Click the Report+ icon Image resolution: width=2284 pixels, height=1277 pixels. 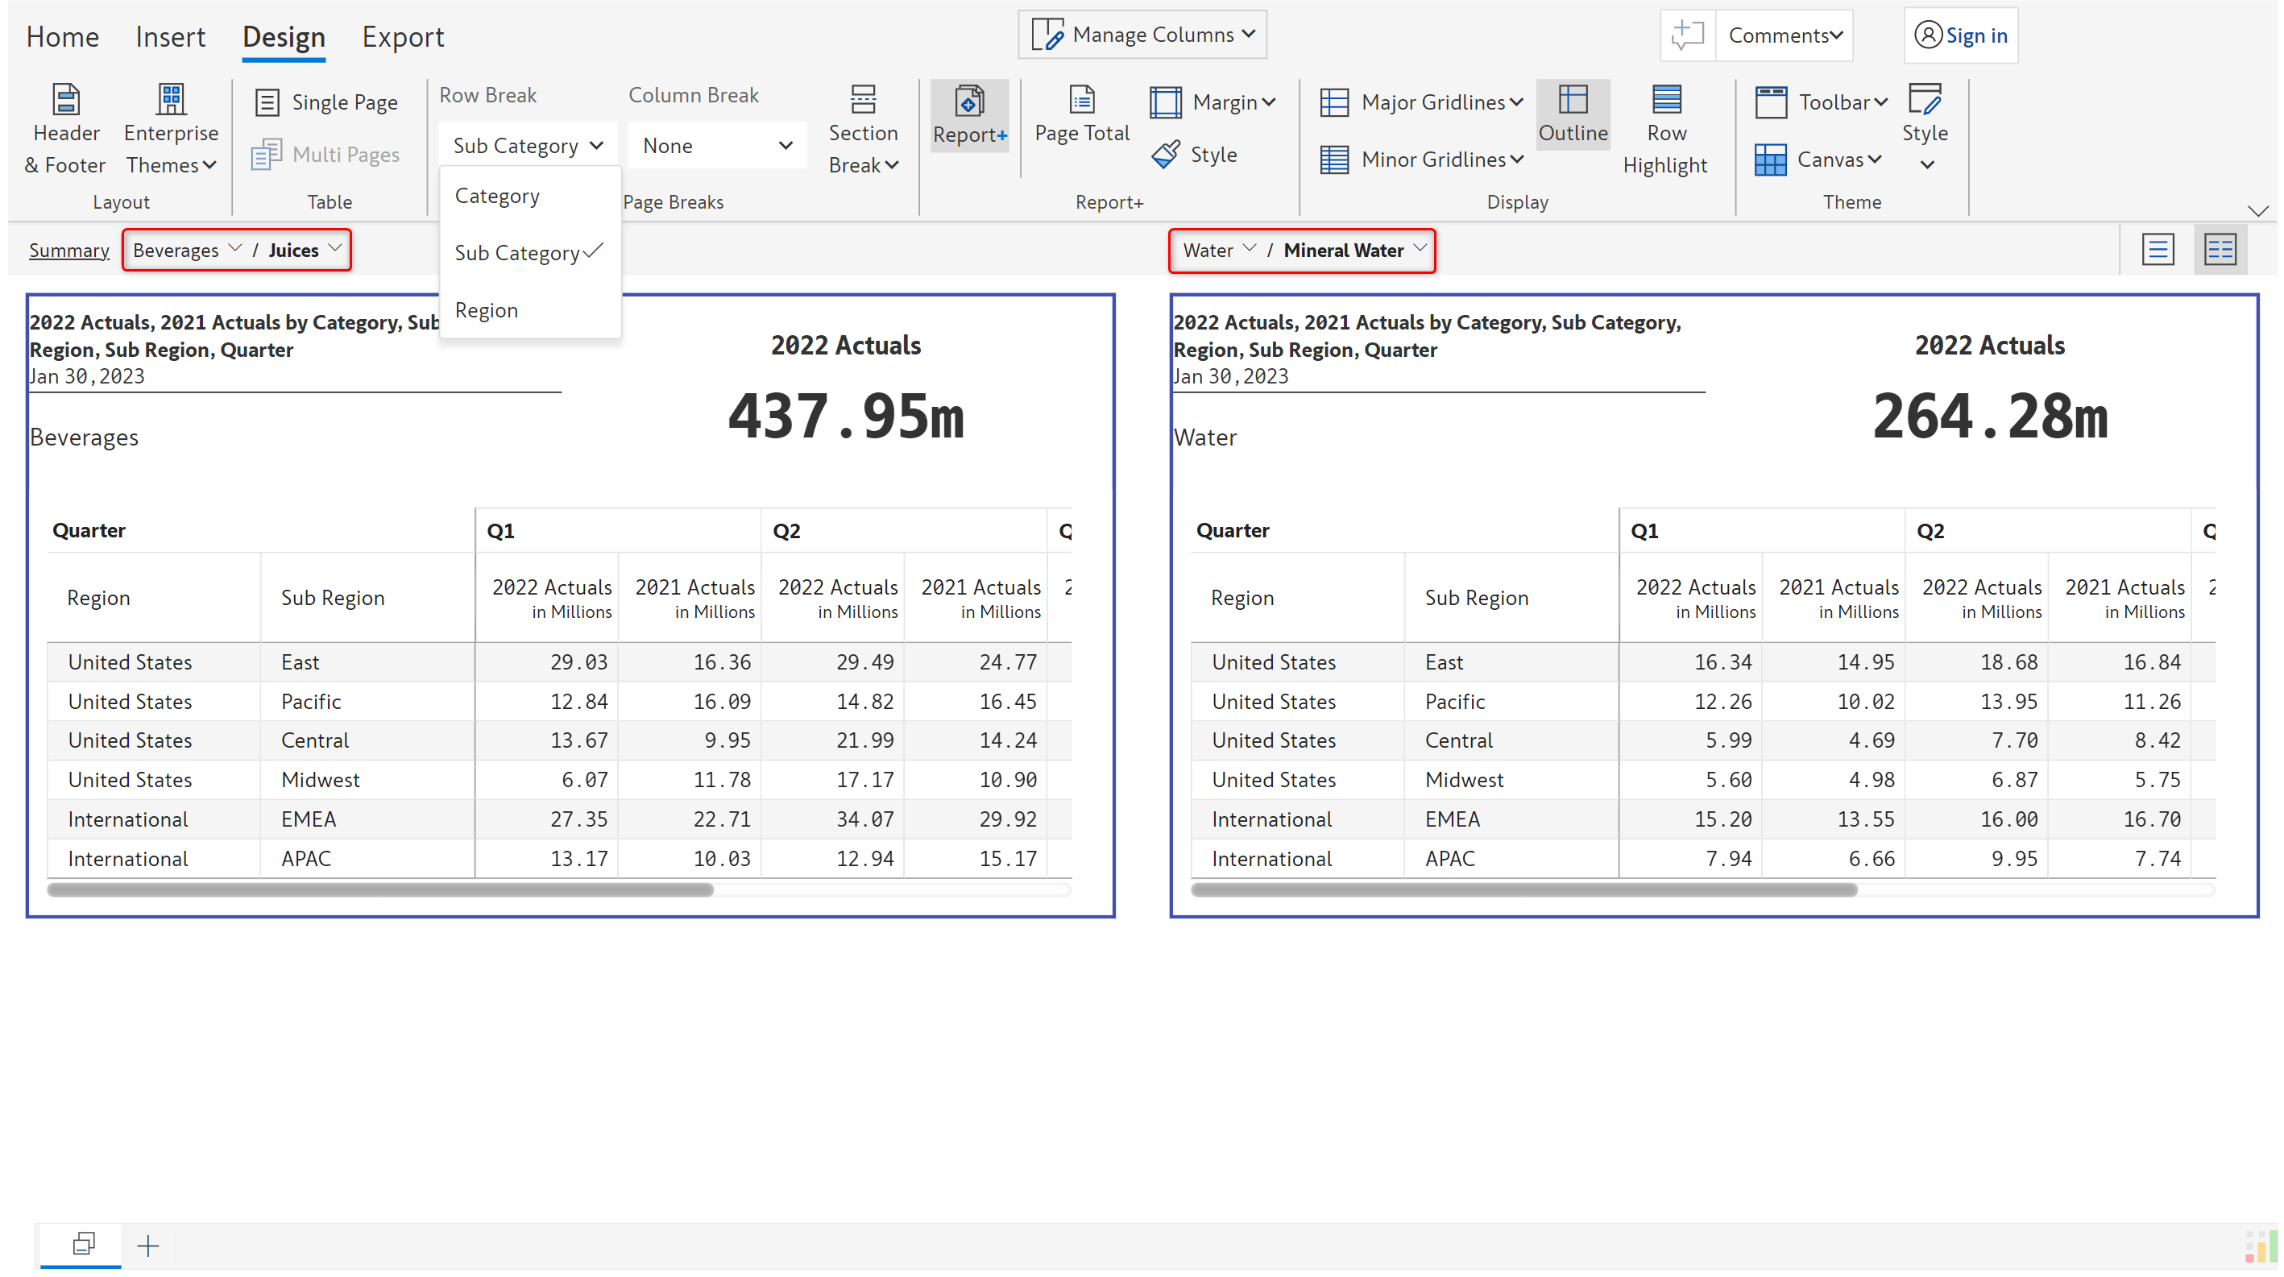click(968, 101)
